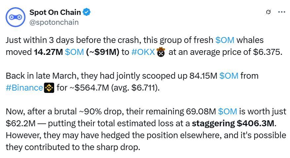Viewport: 290px width, 158px height.
Task: Open the Spot On Chain display name
Action: click(x=55, y=13)
